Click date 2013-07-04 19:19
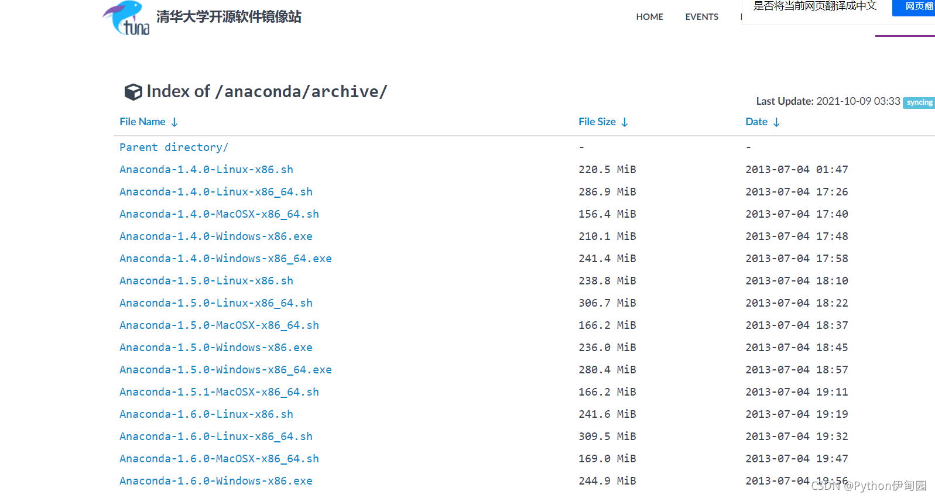 point(797,414)
